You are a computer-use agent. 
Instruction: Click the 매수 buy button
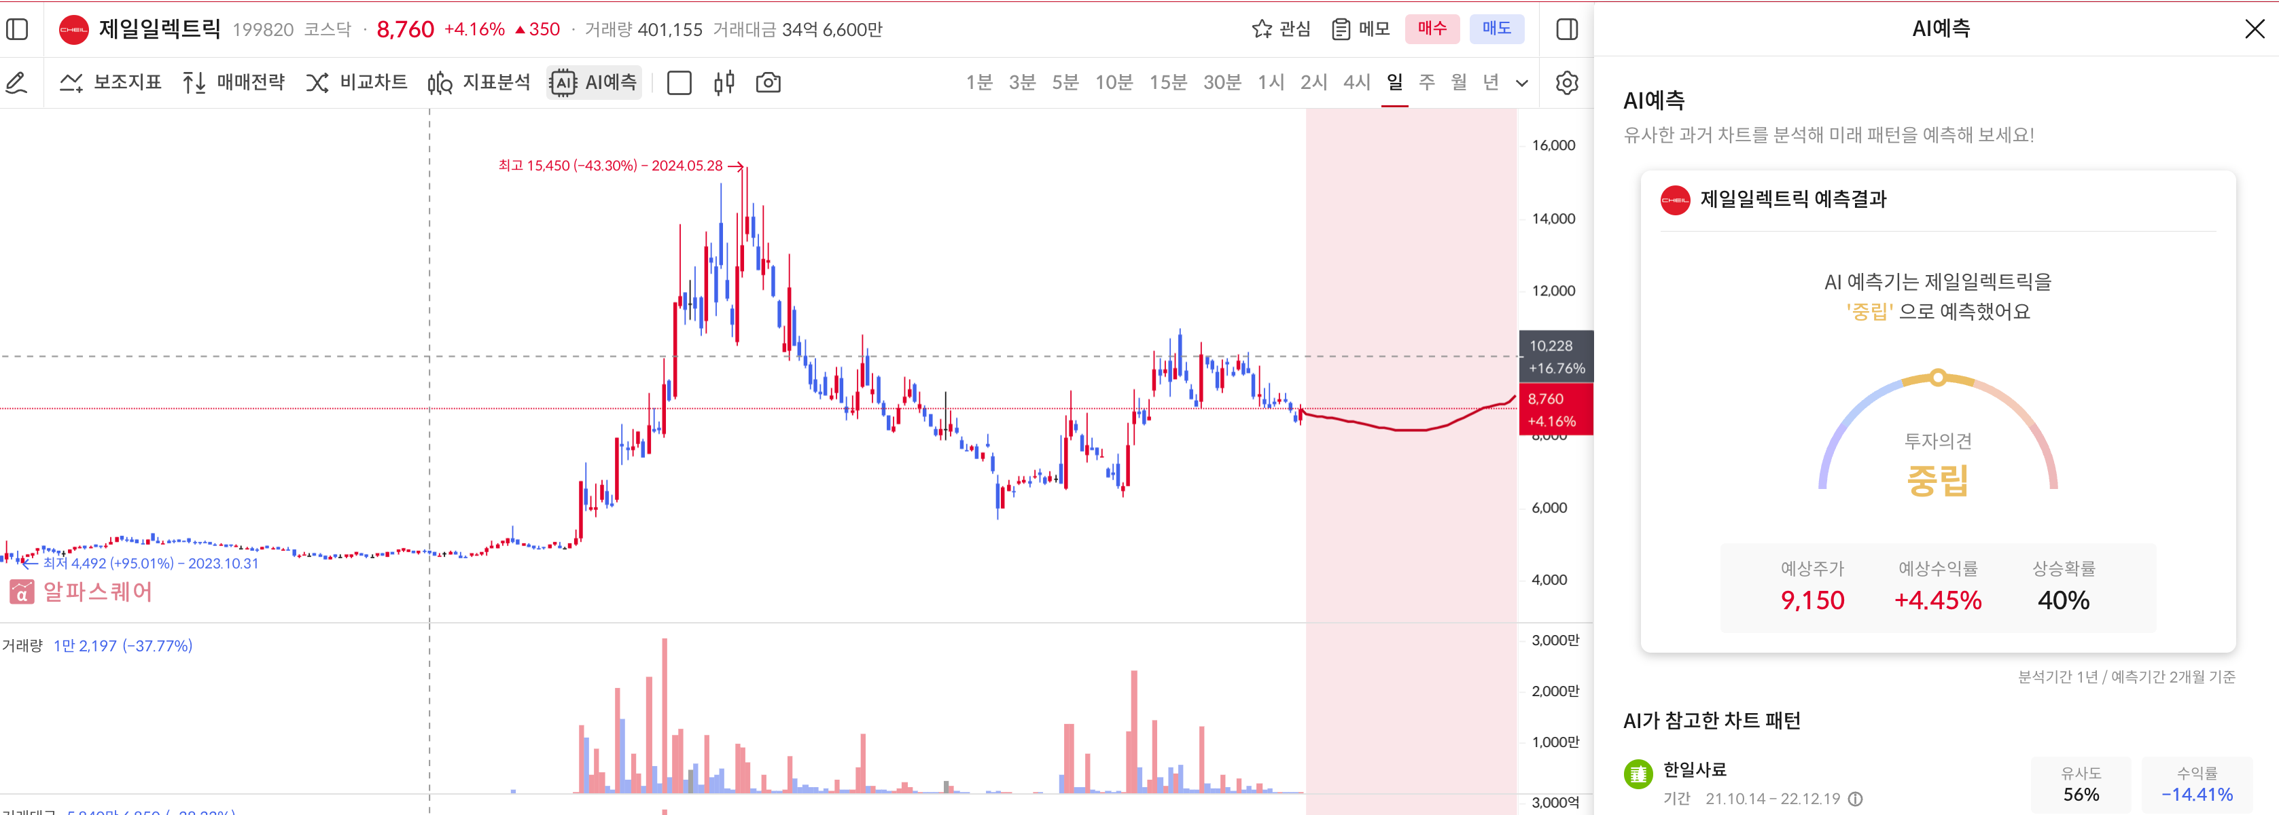pyautogui.click(x=1432, y=29)
